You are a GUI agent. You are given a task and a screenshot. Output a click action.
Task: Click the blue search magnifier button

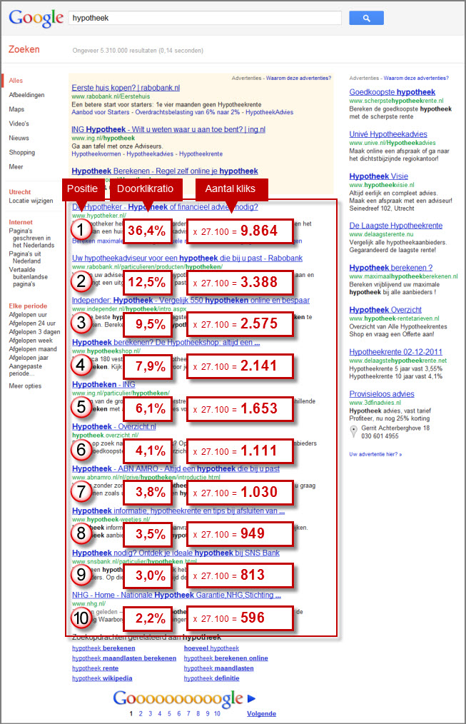coord(366,18)
